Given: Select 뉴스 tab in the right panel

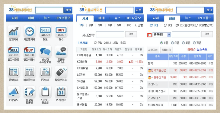Looking at the screenshot, I should pos(188,18).
